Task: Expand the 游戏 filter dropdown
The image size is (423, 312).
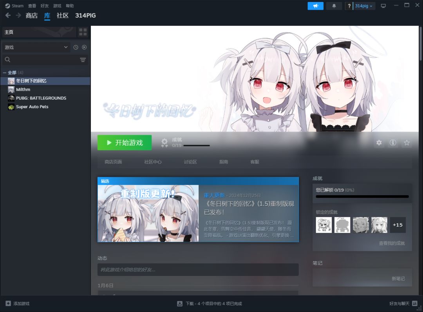Action: (x=36, y=47)
